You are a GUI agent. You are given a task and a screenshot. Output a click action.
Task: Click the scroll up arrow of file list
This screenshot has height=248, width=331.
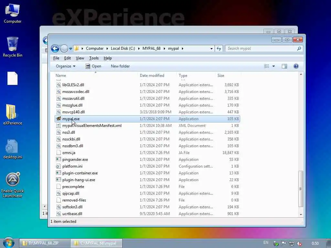pos(301,74)
